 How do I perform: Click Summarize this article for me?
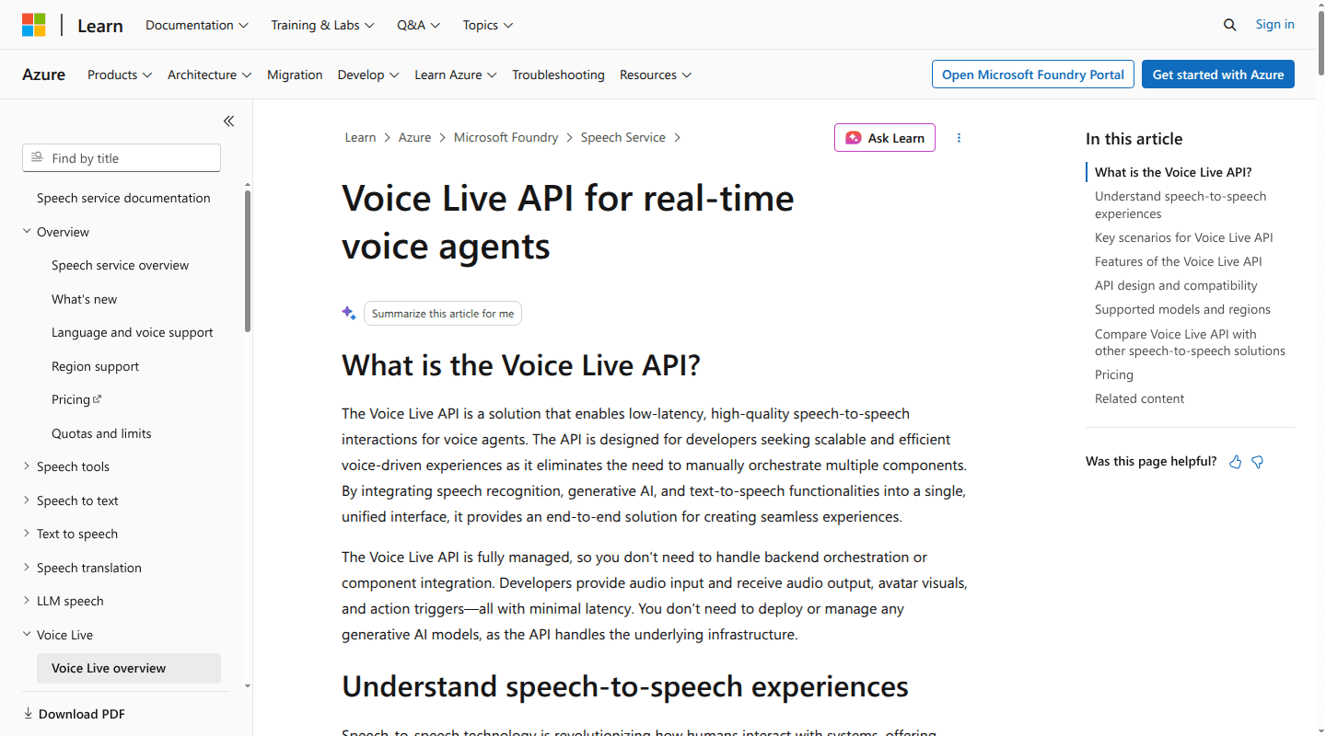click(443, 314)
